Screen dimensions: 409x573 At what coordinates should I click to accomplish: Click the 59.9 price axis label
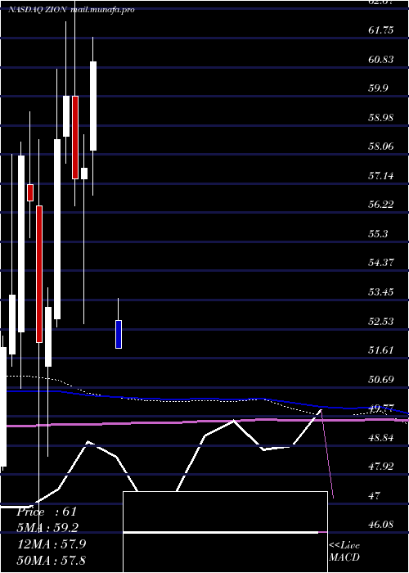[378, 88]
